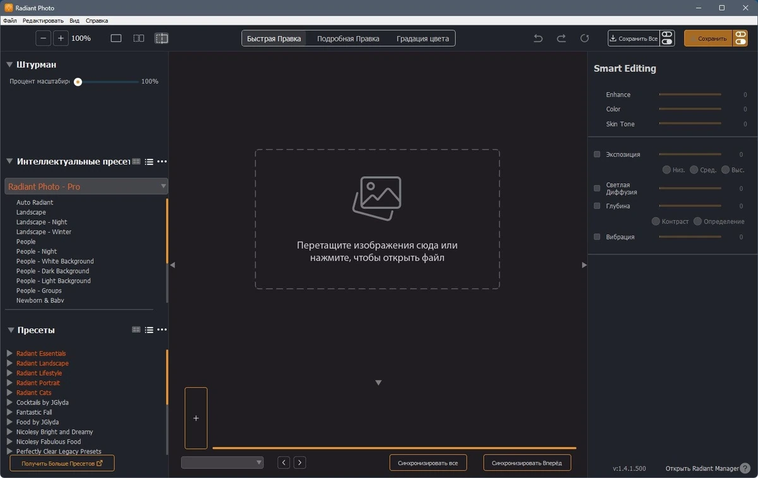This screenshot has height=478, width=758.
Task: Collapse the Пресеты panel
Action: [9, 330]
